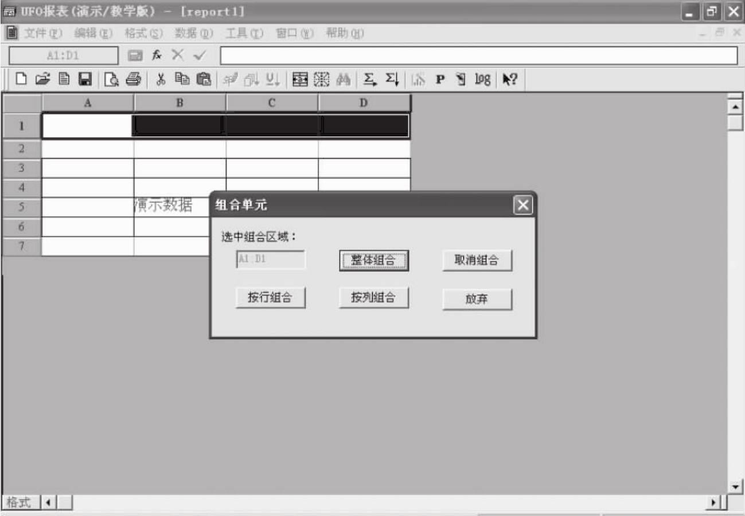Image resolution: width=745 pixels, height=516 pixels.
Task: Open the 文件 menu
Action: click(x=43, y=33)
